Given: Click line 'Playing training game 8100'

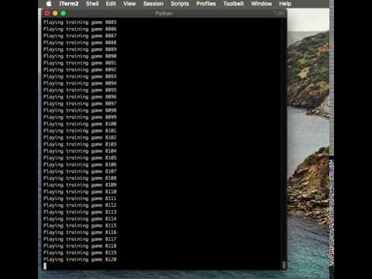Looking at the screenshot, I should (80, 124).
